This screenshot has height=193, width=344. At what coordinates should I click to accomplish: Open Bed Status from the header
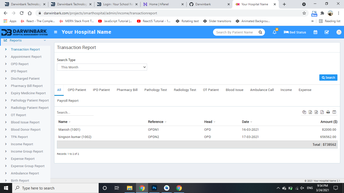coord(295,32)
